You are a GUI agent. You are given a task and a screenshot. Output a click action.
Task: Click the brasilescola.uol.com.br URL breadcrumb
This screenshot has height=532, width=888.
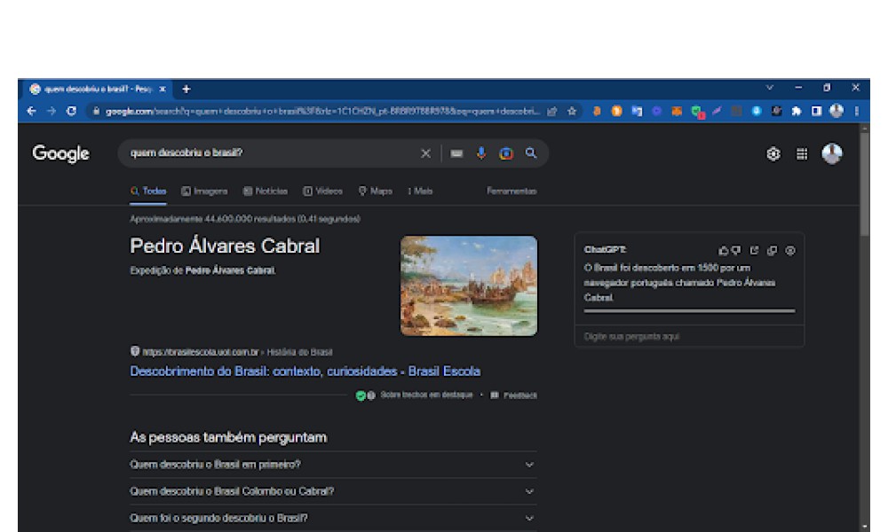[x=201, y=352]
